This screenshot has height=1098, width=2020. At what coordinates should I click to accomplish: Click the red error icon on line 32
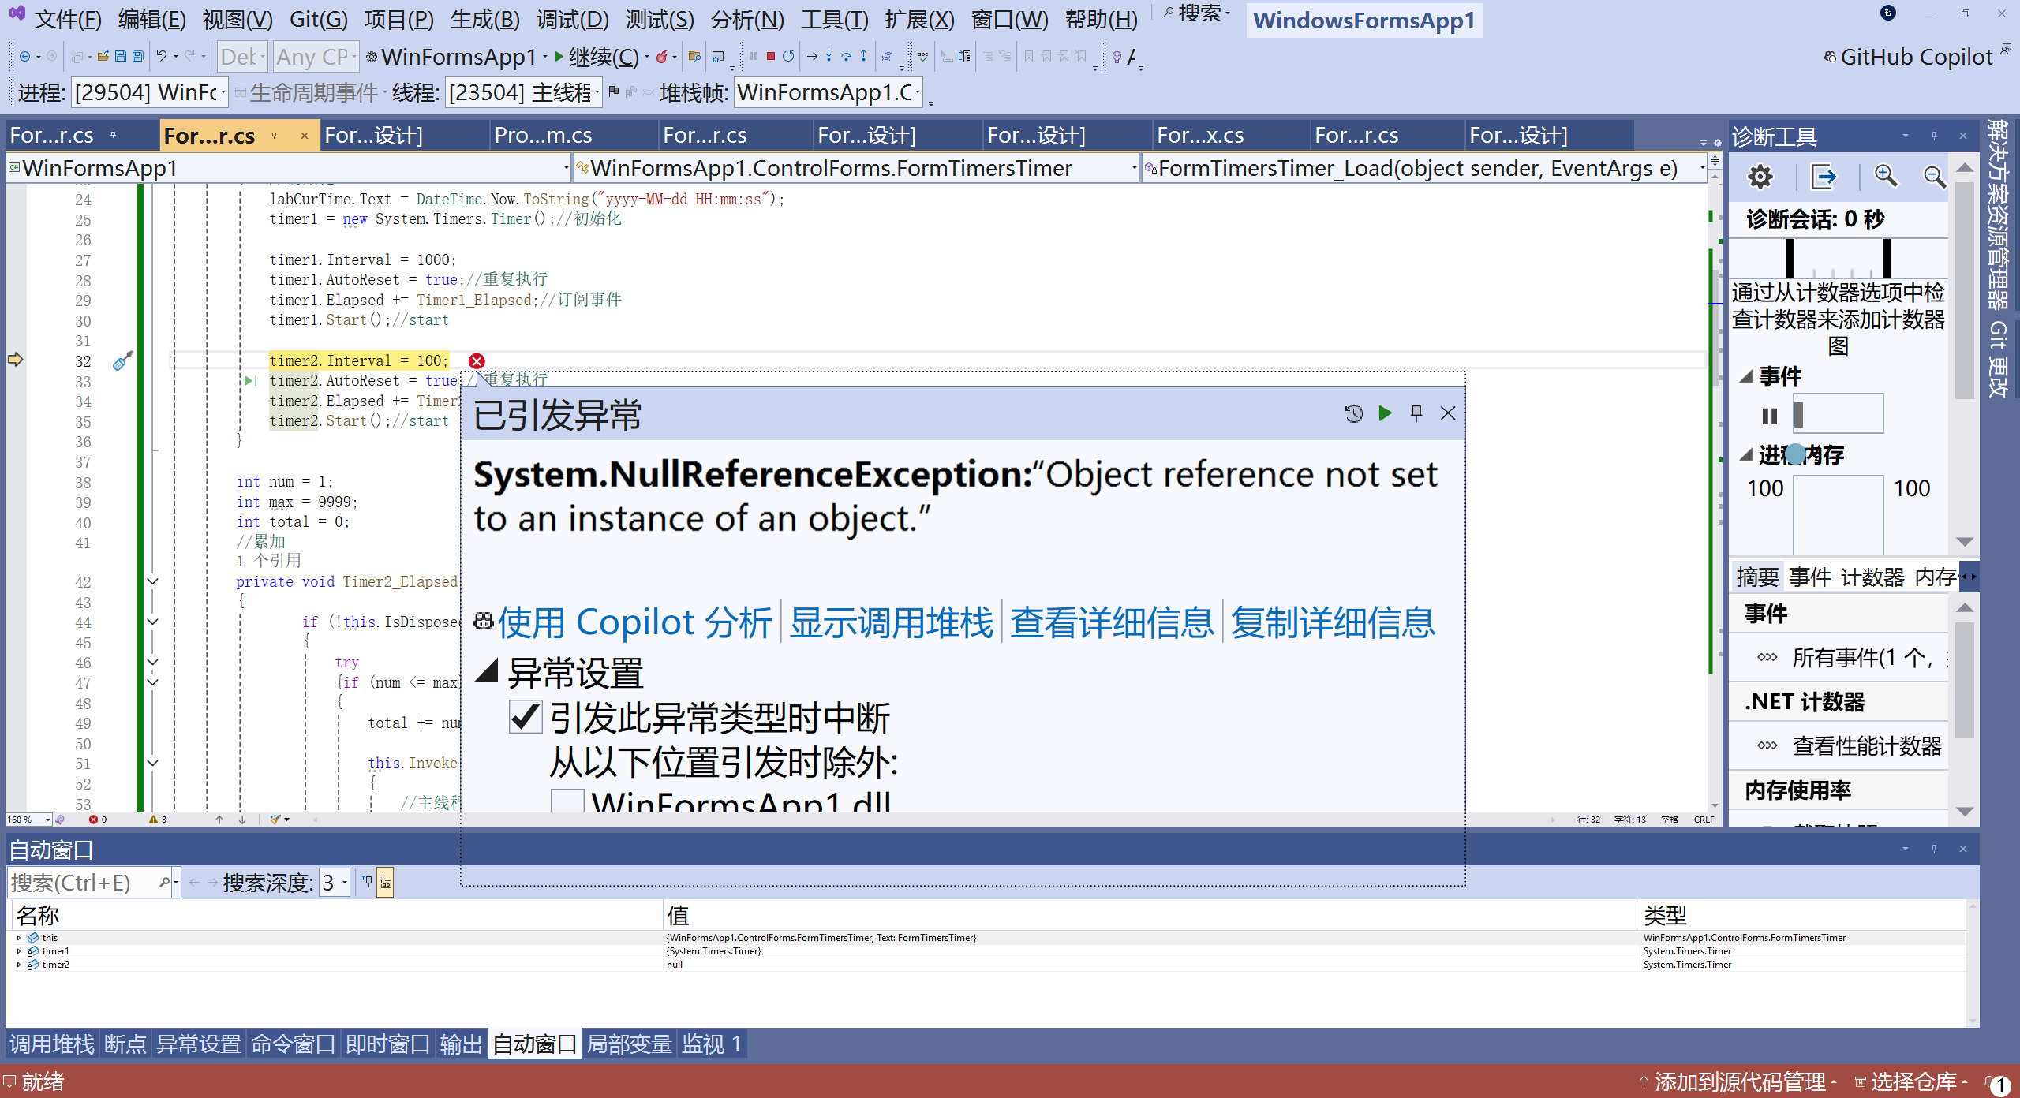477,361
